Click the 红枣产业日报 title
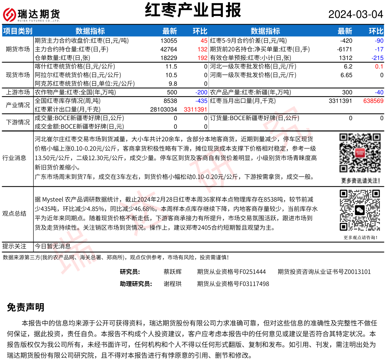This screenshot has height=360, width=386. click(x=193, y=10)
